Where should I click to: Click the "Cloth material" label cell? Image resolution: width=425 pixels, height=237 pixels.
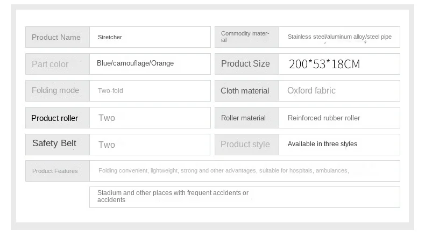click(x=245, y=91)
